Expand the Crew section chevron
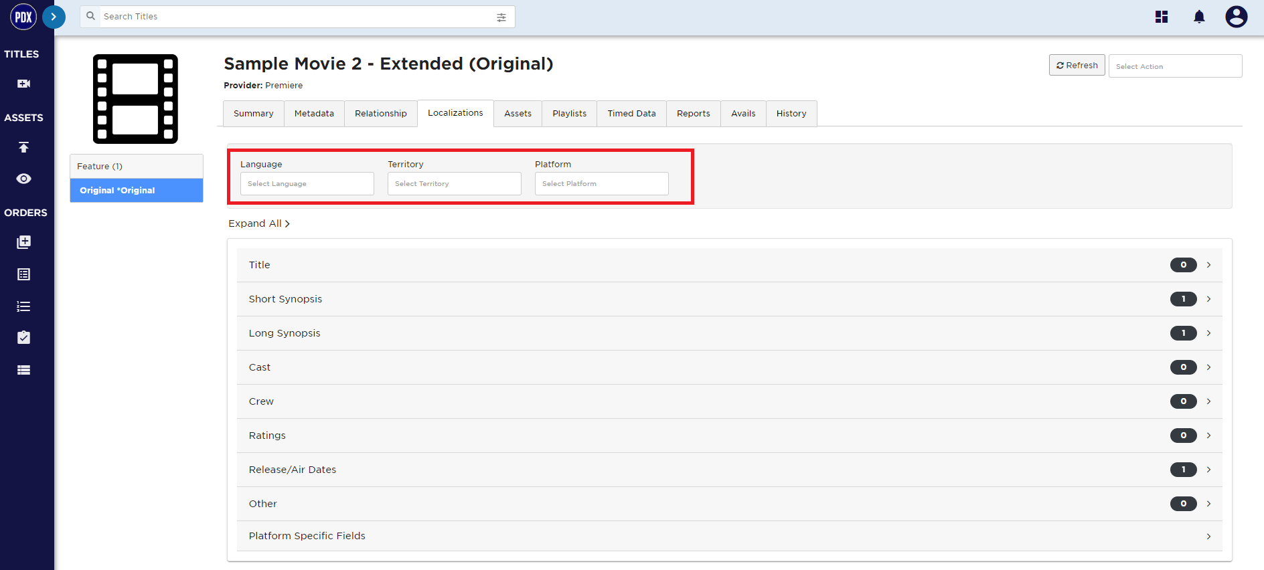The width and height of the screenshot is (1264, 570). coord(1208,401)
